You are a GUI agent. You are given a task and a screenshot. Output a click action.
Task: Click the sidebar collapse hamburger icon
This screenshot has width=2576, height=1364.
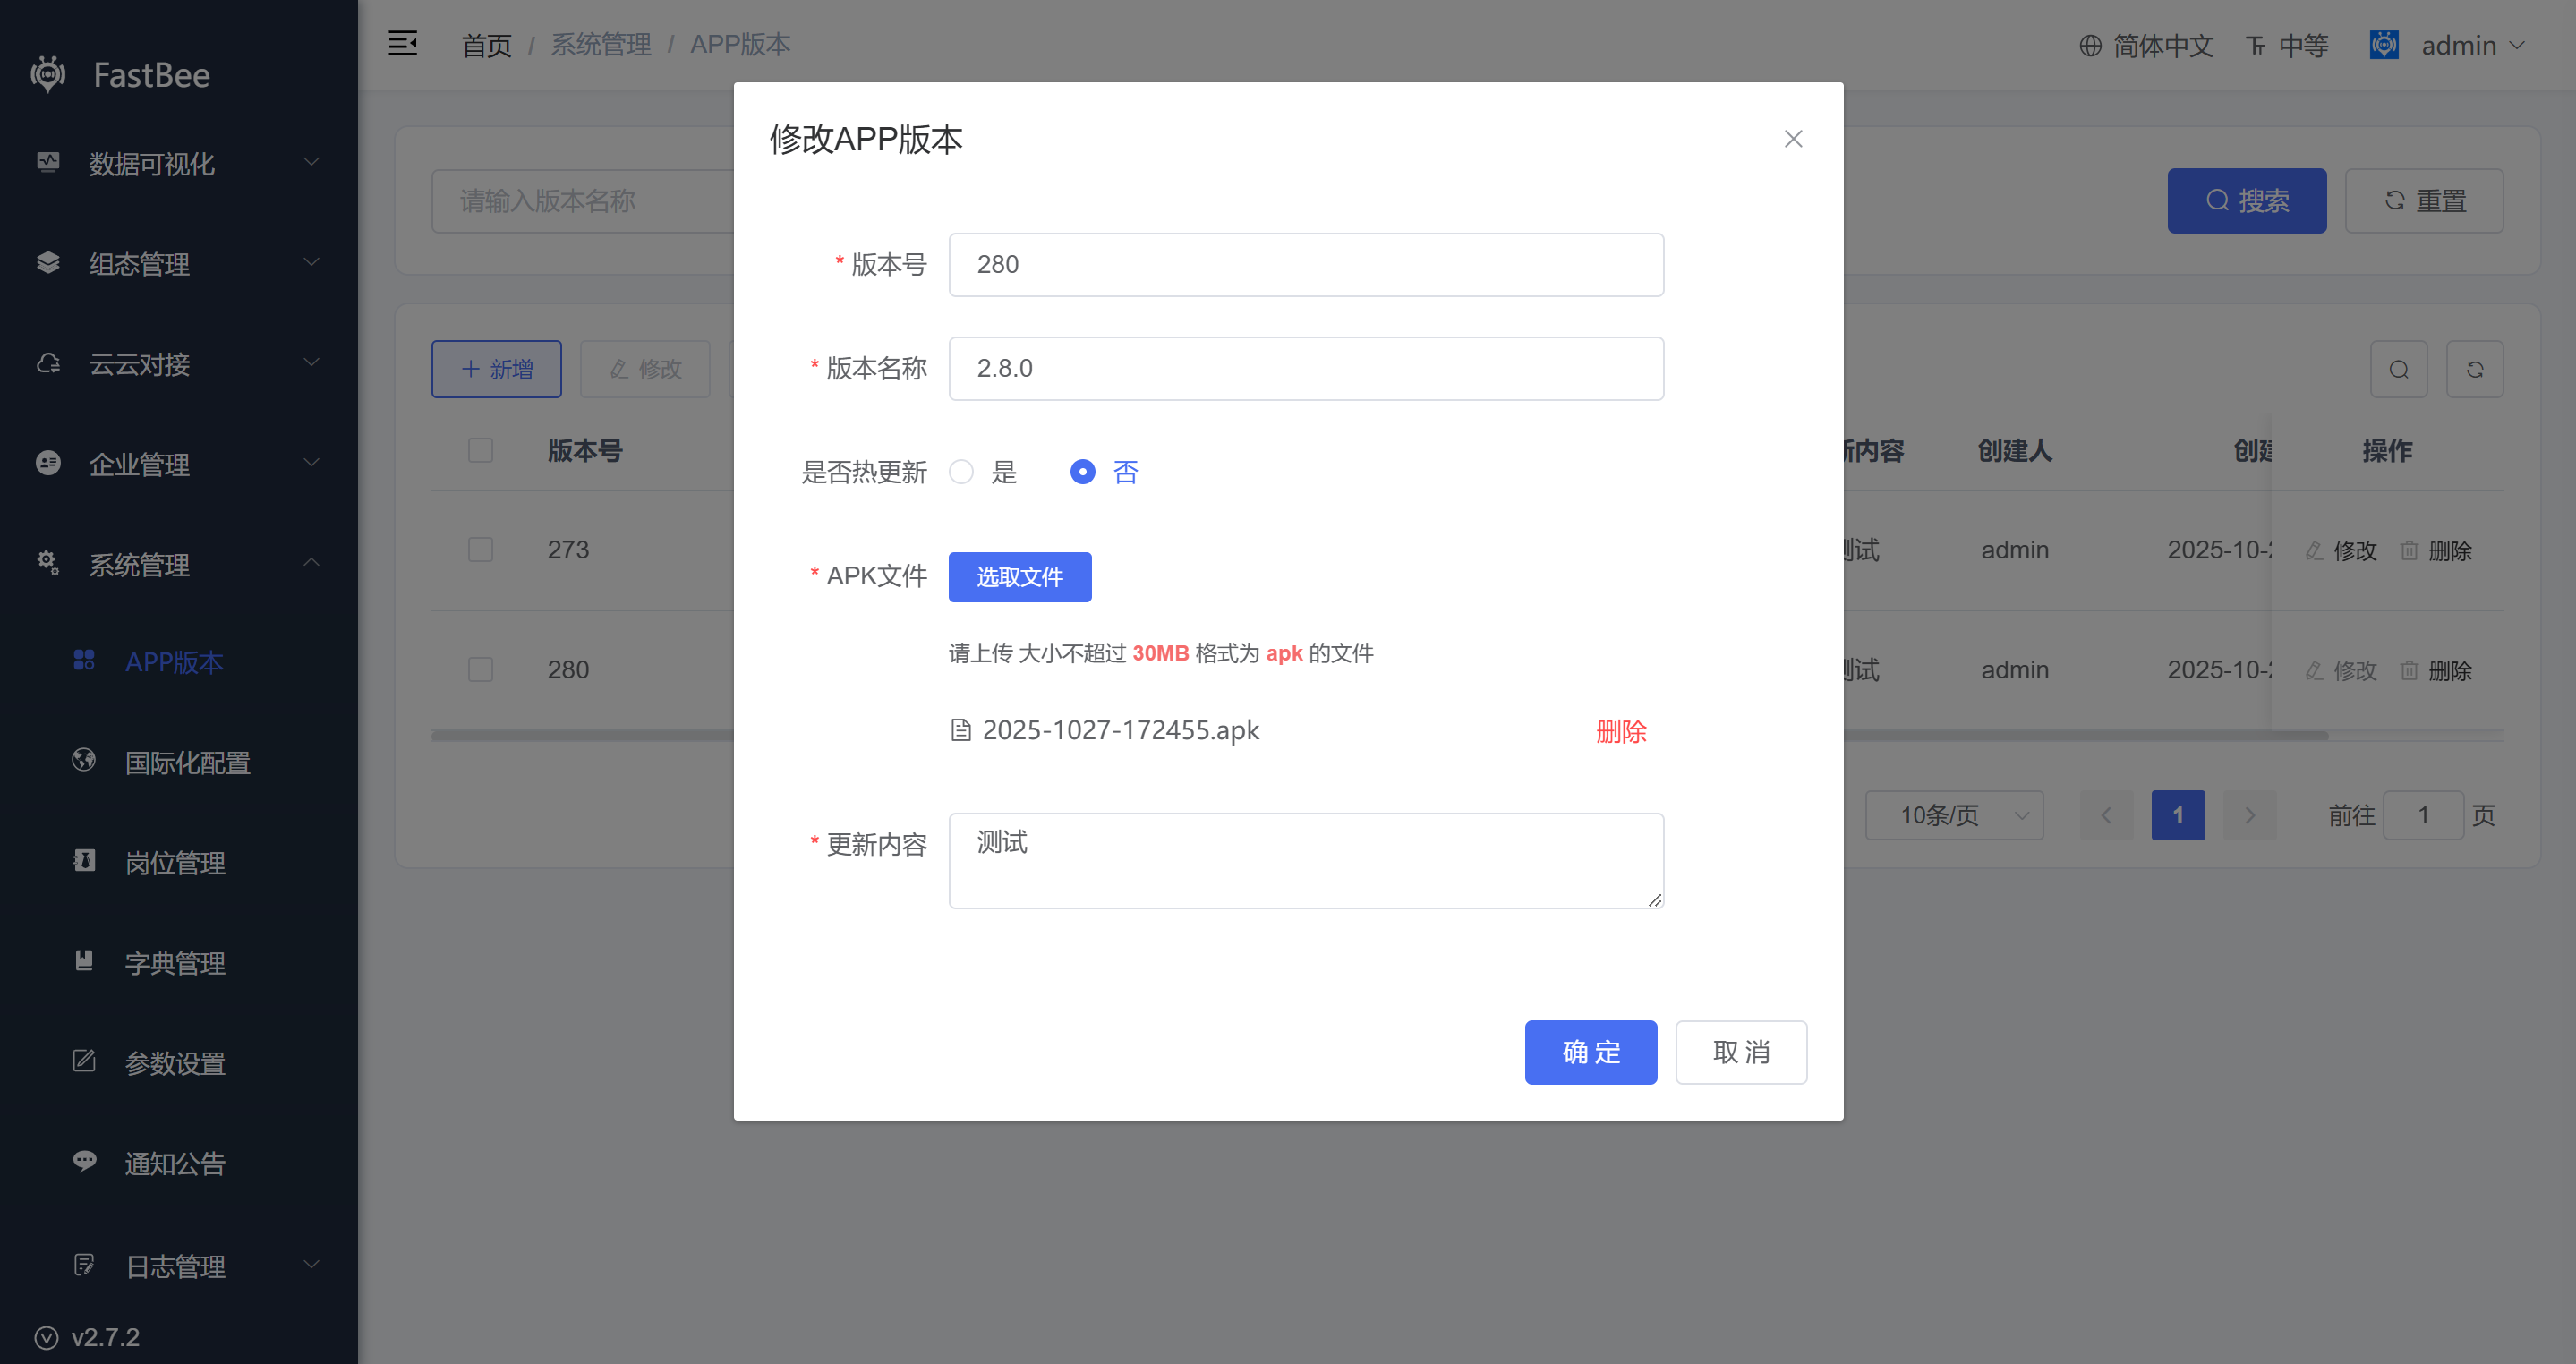402,44
